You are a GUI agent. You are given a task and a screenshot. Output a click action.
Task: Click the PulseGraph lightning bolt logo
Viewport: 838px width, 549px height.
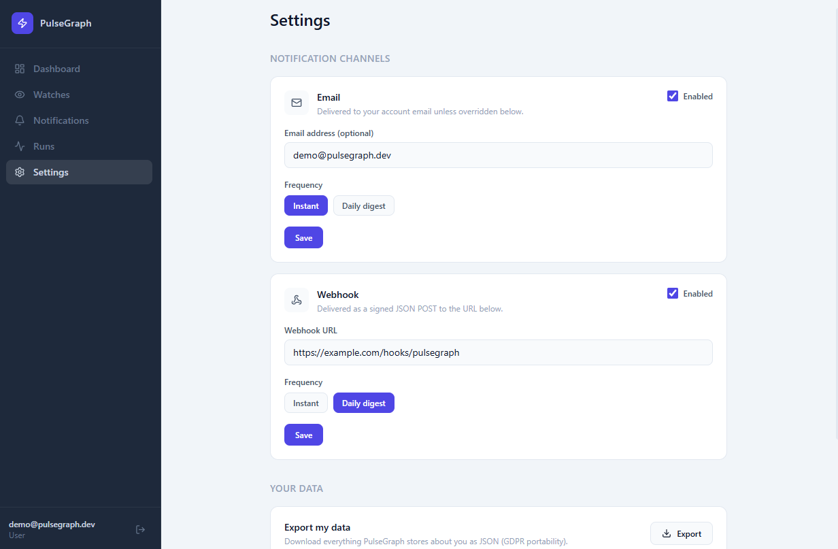(22, 23)
